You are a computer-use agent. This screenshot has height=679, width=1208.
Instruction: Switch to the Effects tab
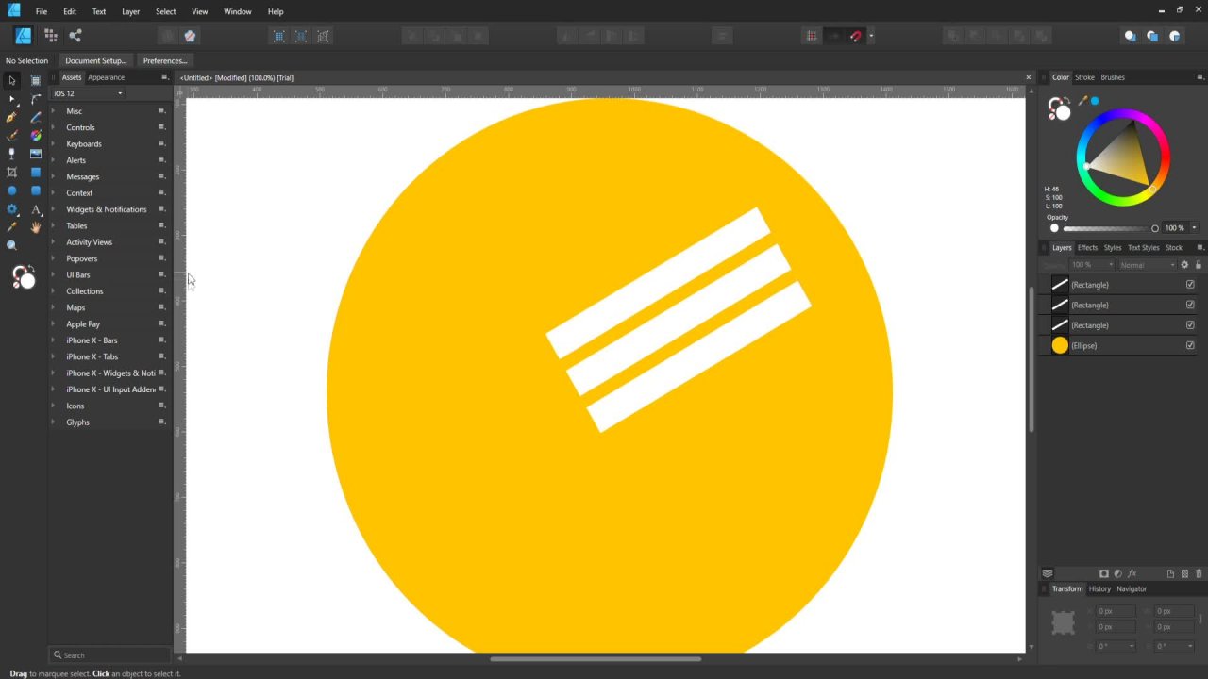(1087, 247)
